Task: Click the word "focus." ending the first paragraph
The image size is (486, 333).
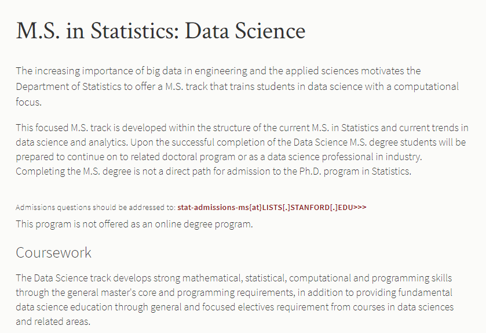Action: click(28, 102)
